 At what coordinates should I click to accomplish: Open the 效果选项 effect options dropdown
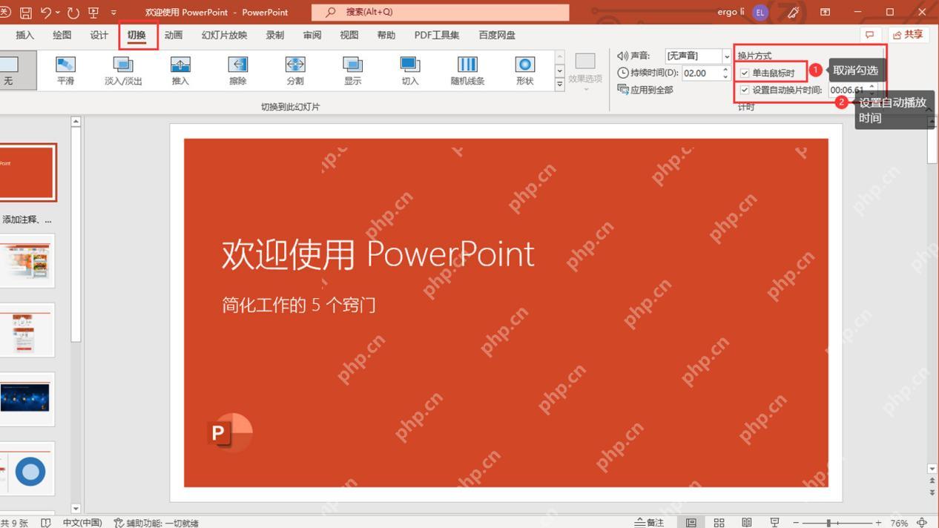click(585, 72)
